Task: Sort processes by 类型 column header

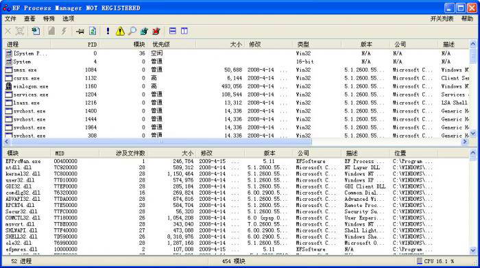Action: point(317,45)
